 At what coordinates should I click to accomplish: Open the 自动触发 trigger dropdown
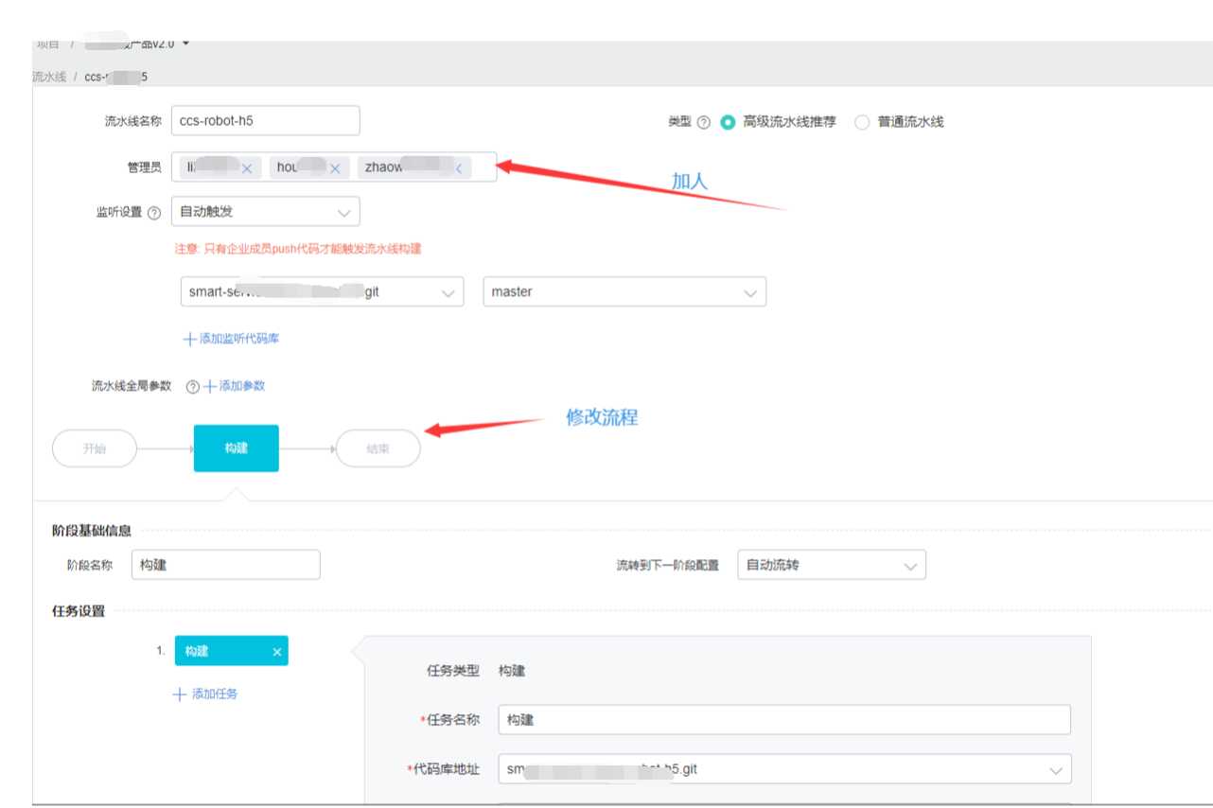[x=266, y=212]
